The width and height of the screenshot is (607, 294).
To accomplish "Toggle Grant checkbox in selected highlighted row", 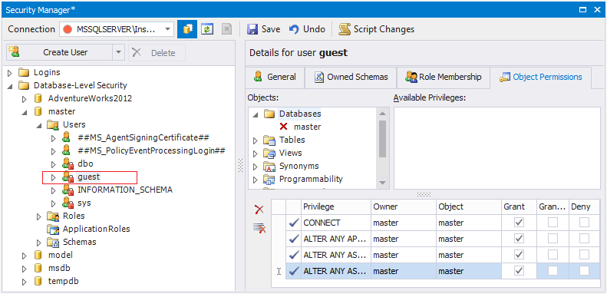I will [x=519, y=271].
